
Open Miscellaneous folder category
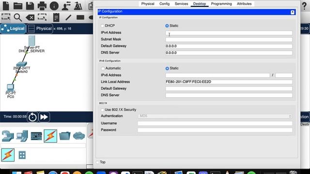click(64, 136)
